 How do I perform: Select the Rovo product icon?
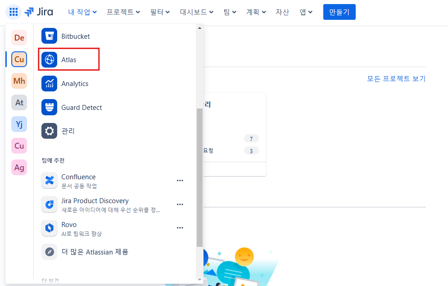(49, 228)
